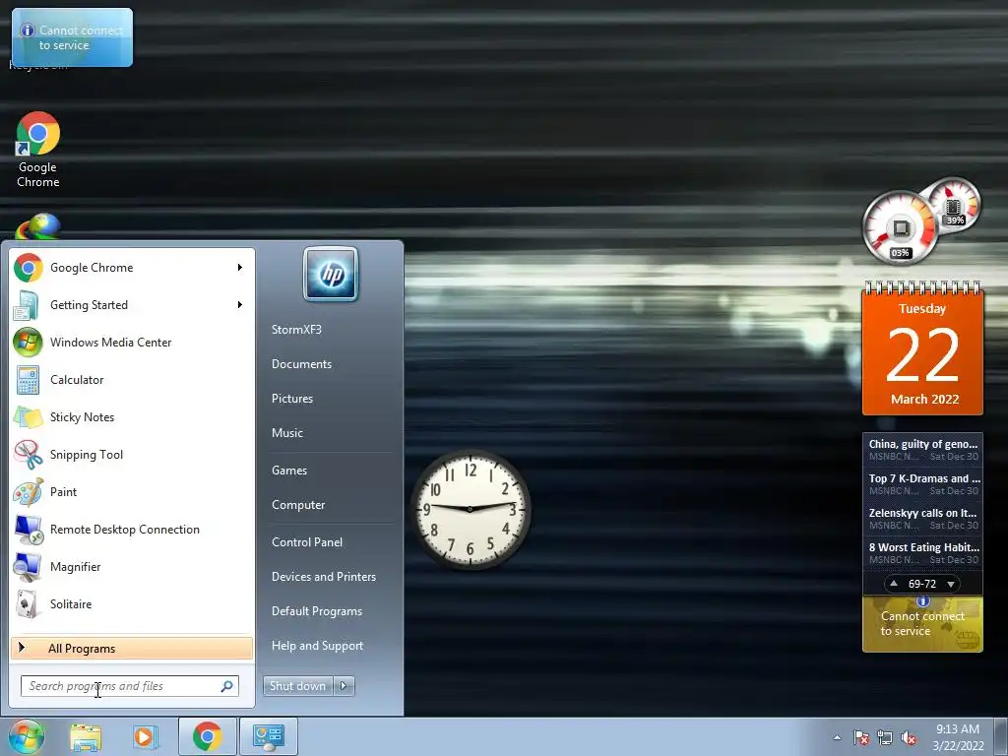Click the Shut down button
Image resolution: width=1008 pixels, height=756 pixels.
(x=297, y=686)
